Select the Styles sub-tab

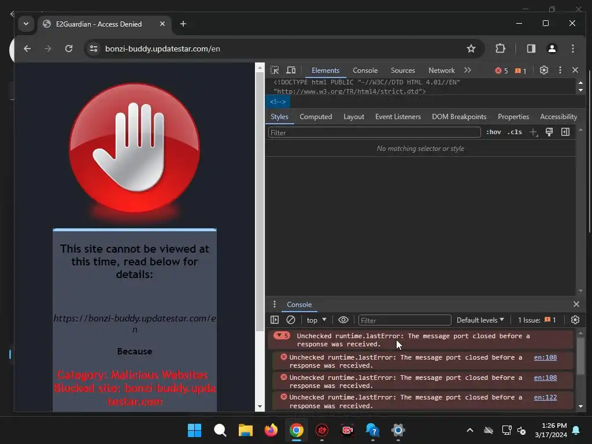point(279,117)
